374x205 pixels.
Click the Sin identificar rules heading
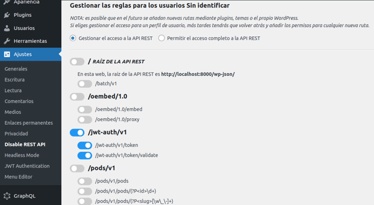click(x=150, y=5)
